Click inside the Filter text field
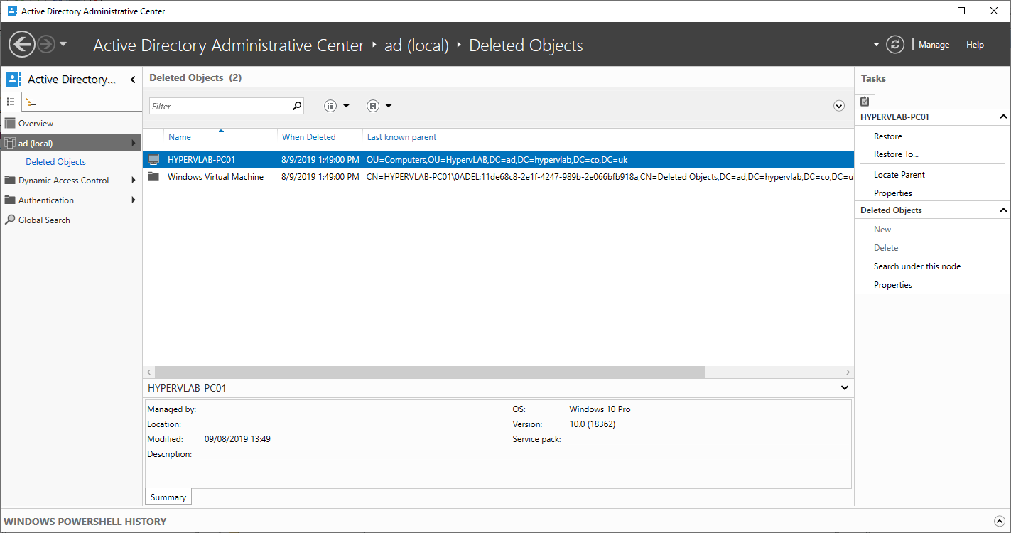 220,106
